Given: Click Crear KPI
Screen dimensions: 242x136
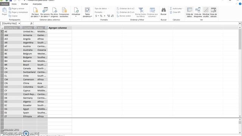Looking at the screenshot, I should click(x=175, y=12).
